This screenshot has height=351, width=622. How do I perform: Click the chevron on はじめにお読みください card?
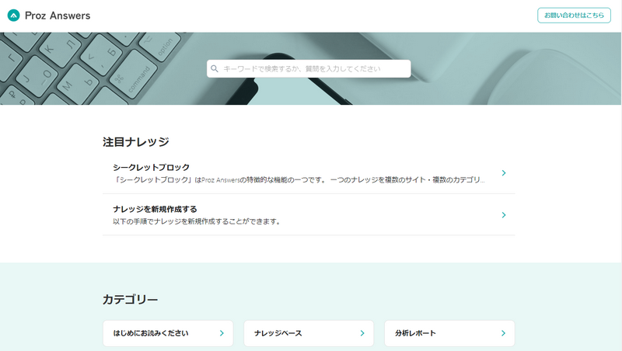(x=222, y=333)
